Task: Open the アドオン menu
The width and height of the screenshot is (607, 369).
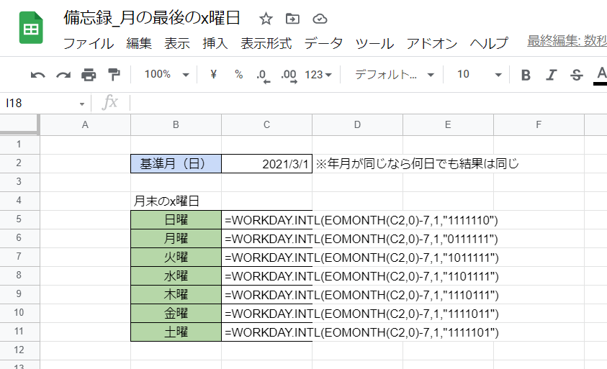Action: click(431, 43)
